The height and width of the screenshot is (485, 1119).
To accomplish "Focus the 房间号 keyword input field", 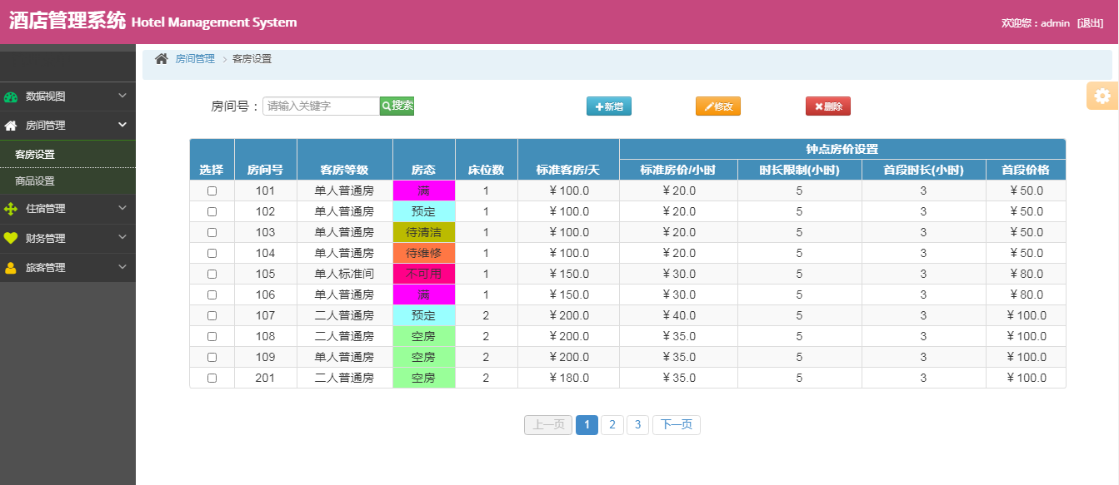I will [321, 106].
